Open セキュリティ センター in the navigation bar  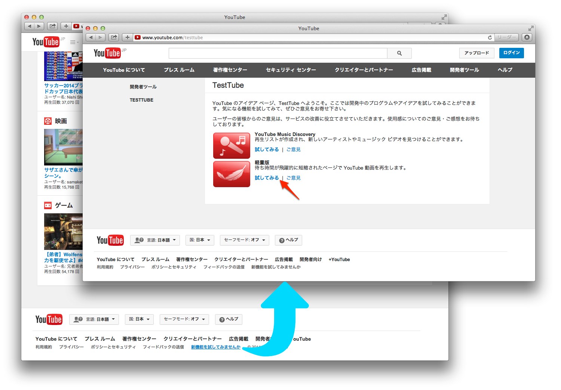291,70
